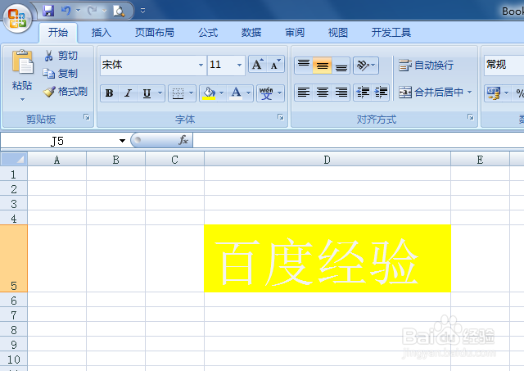Toggle italic formatting
Viewport: 524px width, 371px height.
(128, 93)
